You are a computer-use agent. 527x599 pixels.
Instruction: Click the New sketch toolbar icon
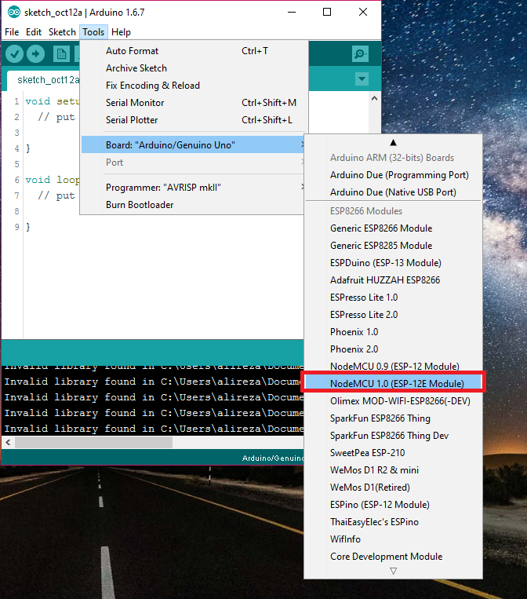61,54
